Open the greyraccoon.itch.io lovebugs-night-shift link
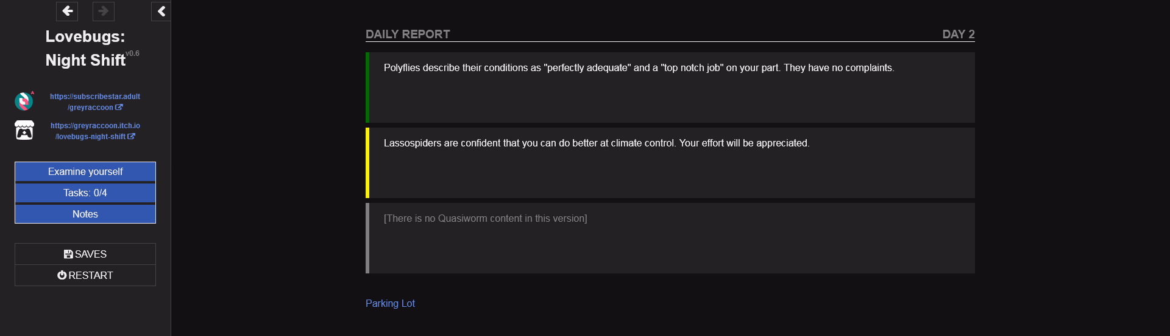 coord(95,131)
